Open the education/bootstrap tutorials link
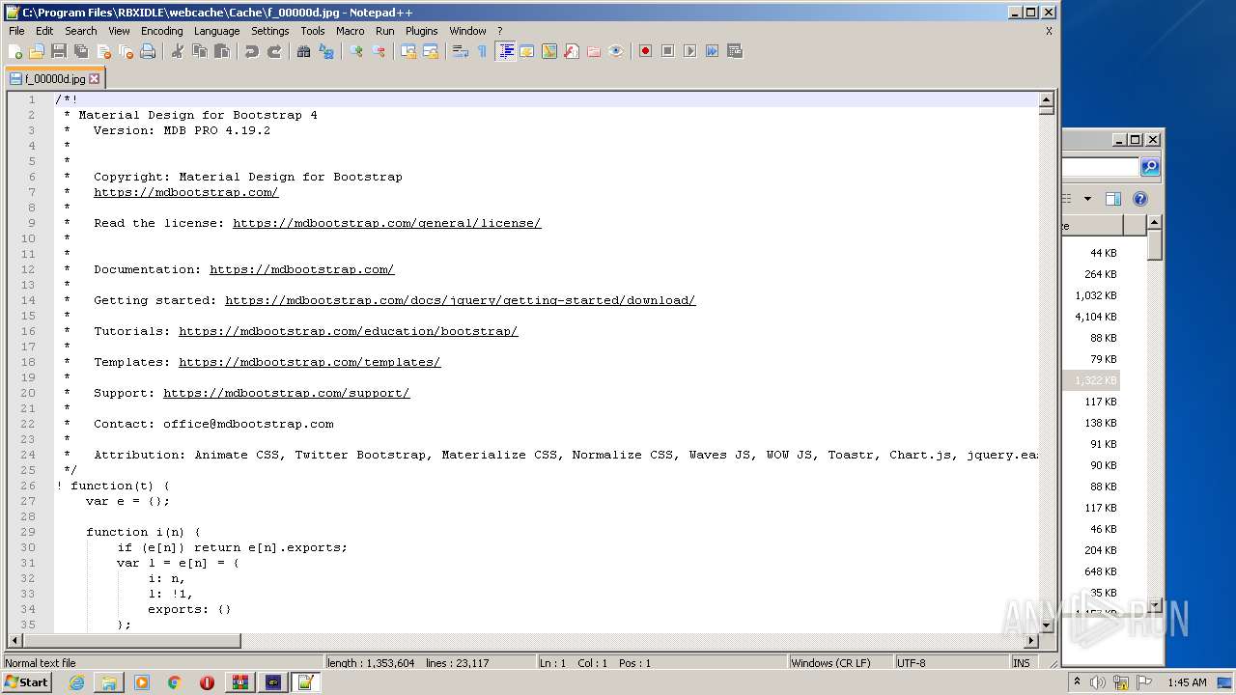 (349, 331)
